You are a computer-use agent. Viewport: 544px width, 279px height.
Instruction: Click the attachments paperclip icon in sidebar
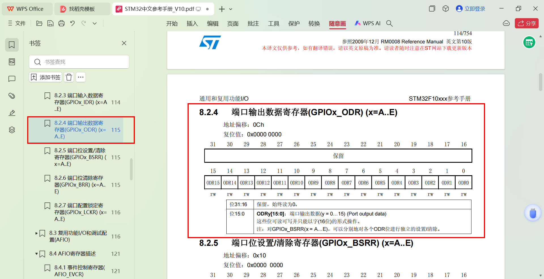12,96
